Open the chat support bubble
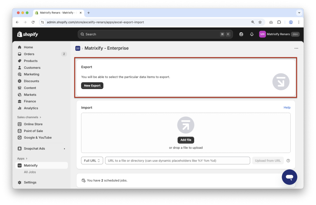This screenshot has width=316, height=205. coord(289,177)
